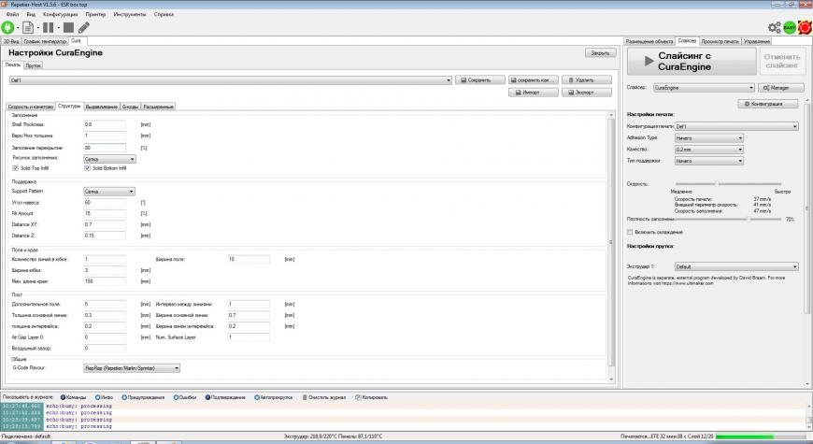Open the Справка menu
The image size is (813, 444).
tap(164, 15)
